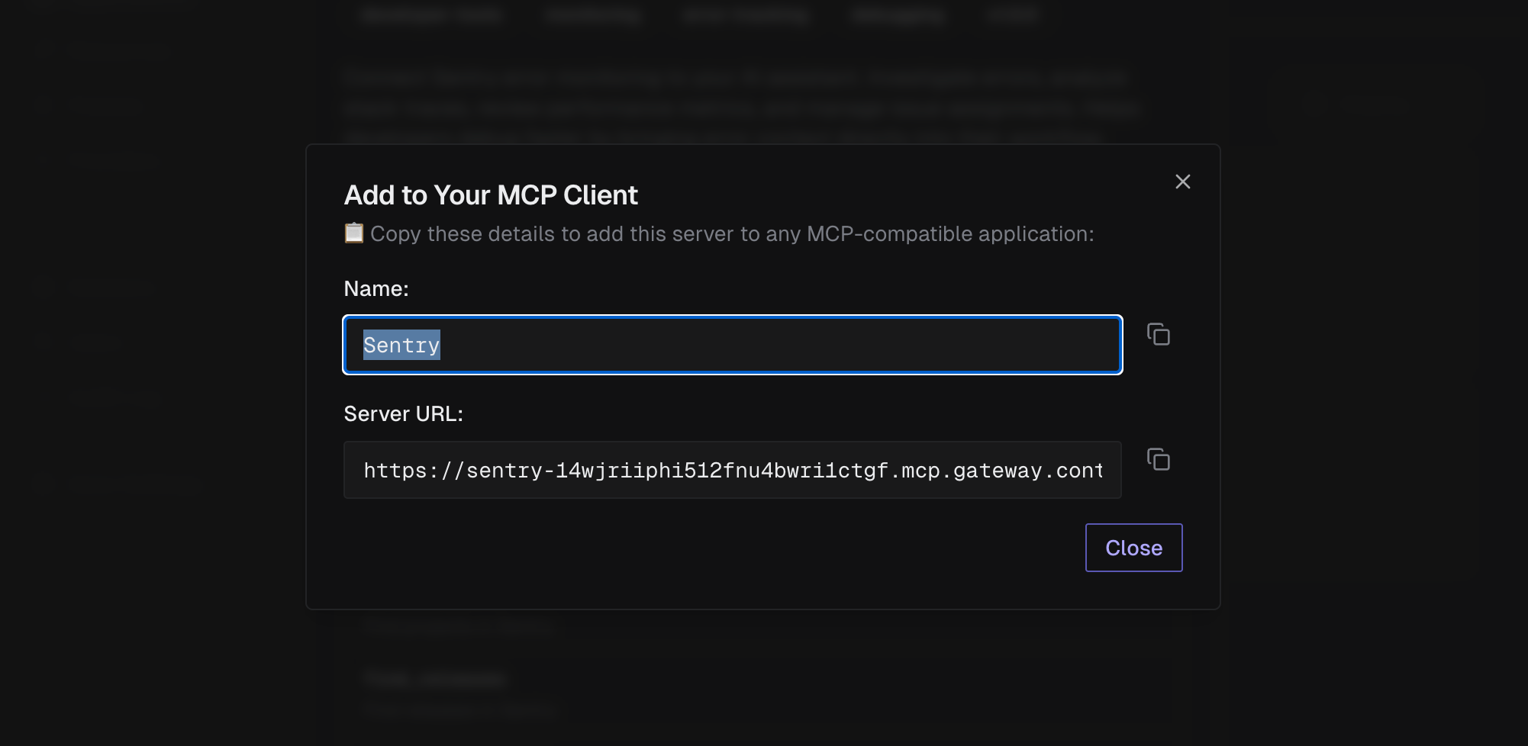Close the MCP client dialog with the Close button
The height and width of the screenshot is (746, 1528).
[x=1133, y=547]
